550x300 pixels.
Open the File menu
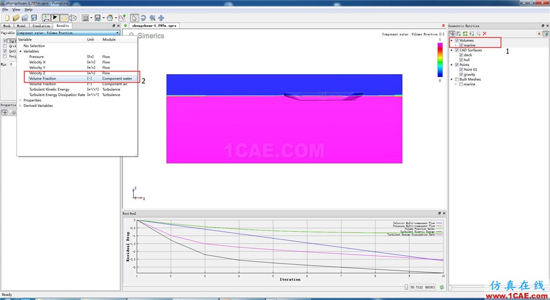5,10
